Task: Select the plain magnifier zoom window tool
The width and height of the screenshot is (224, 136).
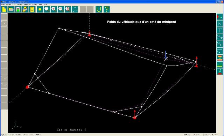Action: tap(47, 9)
